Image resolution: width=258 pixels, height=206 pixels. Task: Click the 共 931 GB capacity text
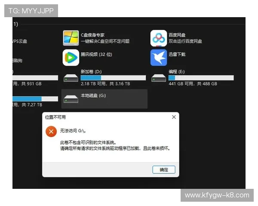[31, 84]
